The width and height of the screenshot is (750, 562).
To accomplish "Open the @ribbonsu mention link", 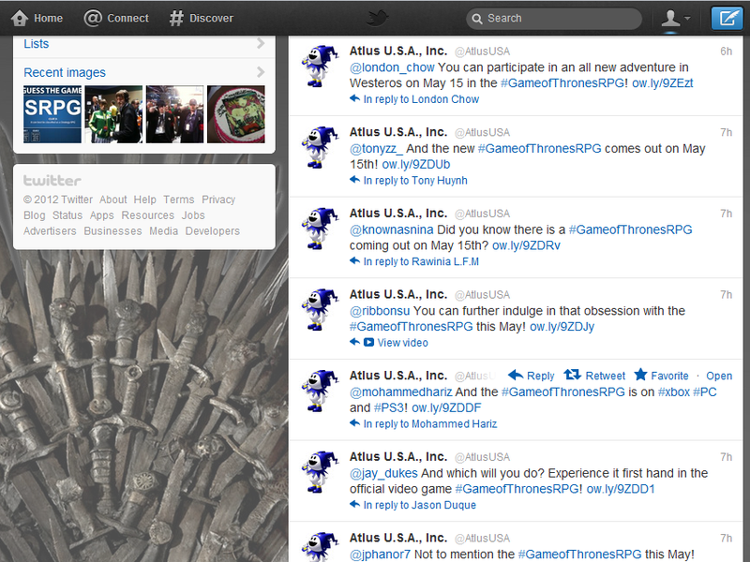I will pyautogui.click(x=380, y=312).
